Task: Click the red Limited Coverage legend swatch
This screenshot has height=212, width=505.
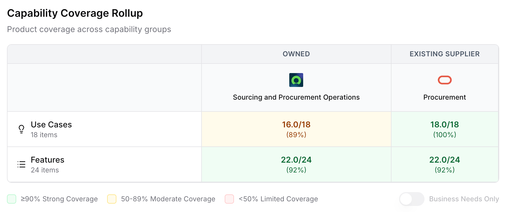Action: click(229, 199)
